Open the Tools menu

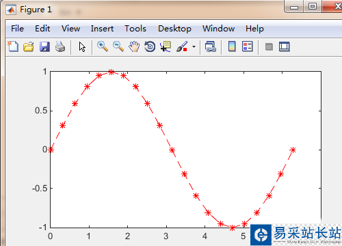coord(135,29)
